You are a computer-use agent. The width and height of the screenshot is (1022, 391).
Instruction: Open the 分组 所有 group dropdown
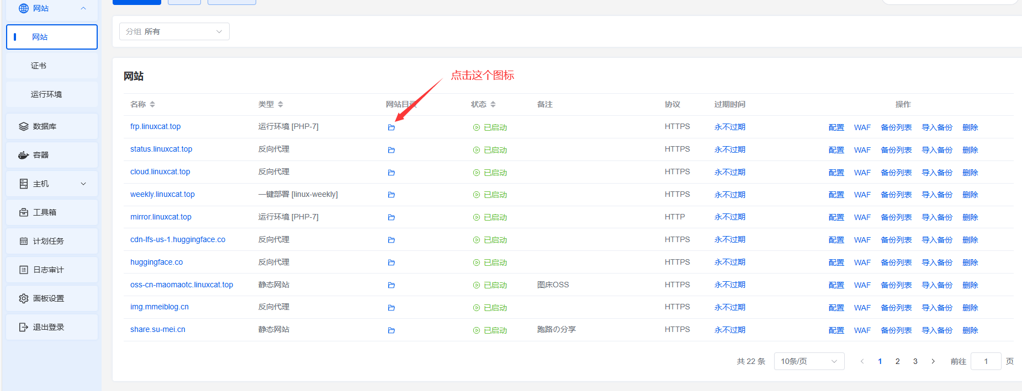[174, 31]
